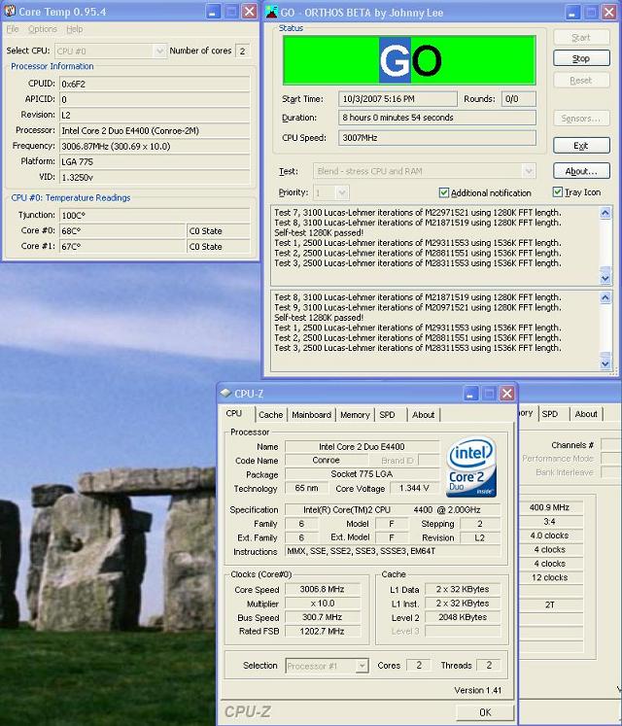Screen dimensions: 622x726
Task: Minimize the Core Temp window
Action: (x=213, y=12)
